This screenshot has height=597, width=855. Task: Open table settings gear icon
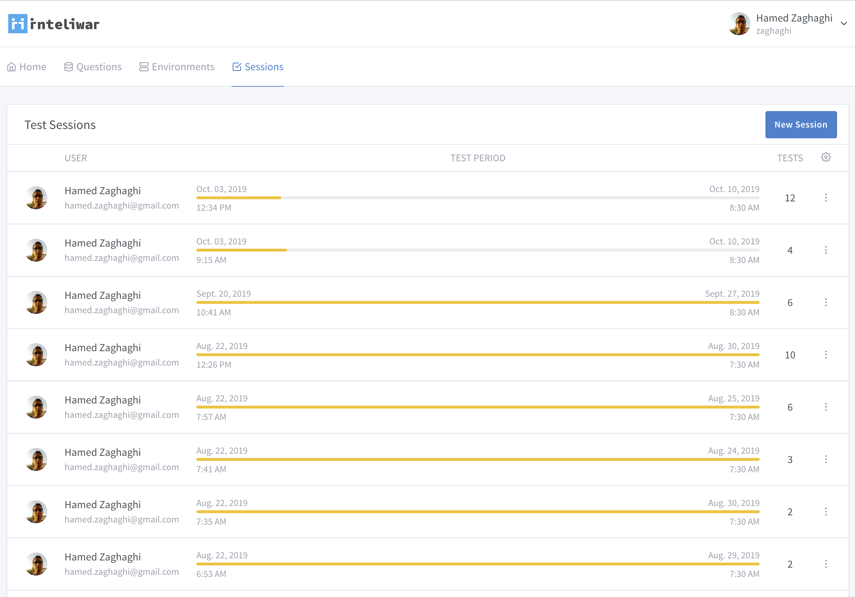click(826, 158)
